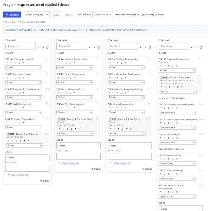Open pathway dropdown for Science pair choice
This screenshot has width=208, height=211.
(x=178, y=92)
